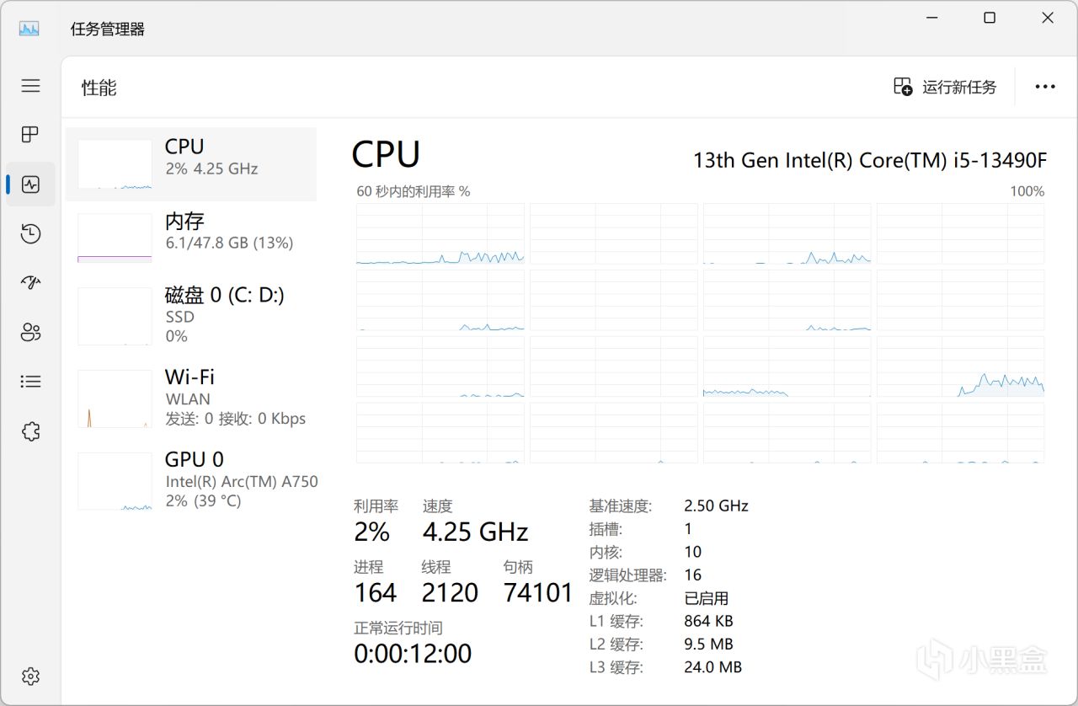1078x706 pixels.
Task: Select the GPU 0 Arc A750 entry
Action: 191,480
